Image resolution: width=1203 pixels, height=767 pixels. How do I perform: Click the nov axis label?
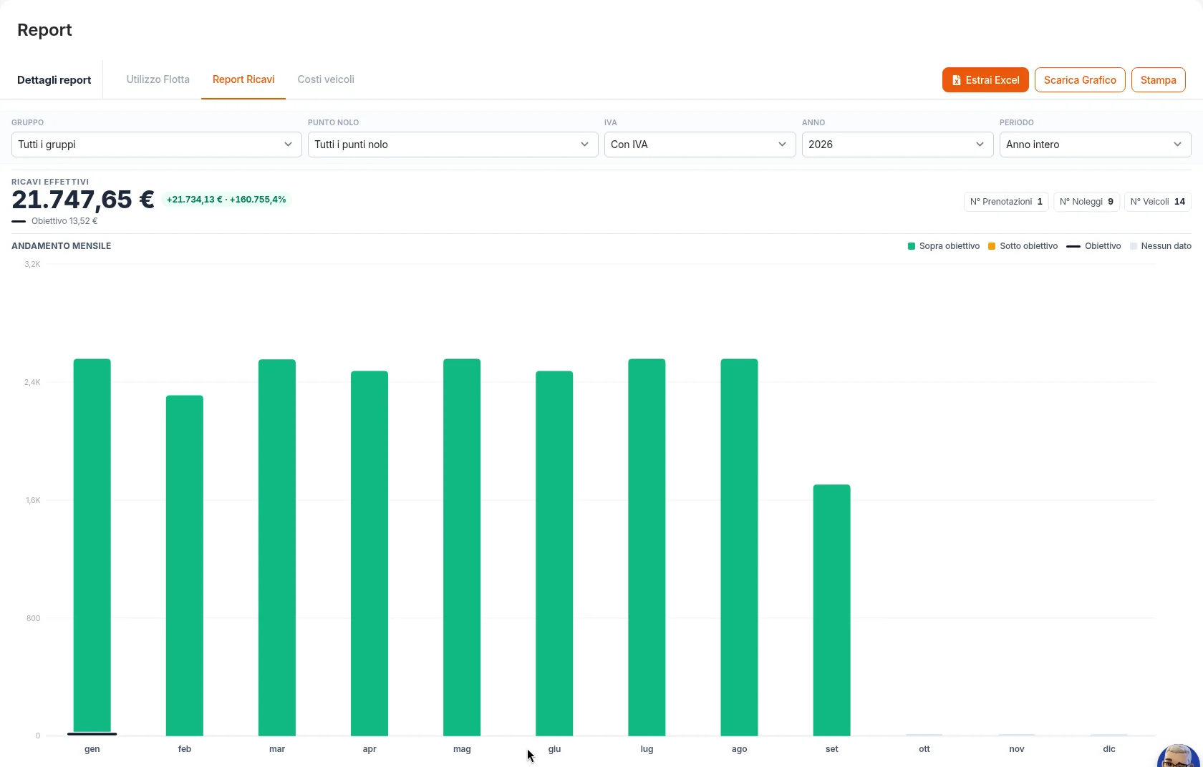tap(1017, 749)
